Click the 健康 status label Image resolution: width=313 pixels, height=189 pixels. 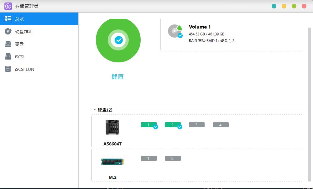[x=117, y=76]
